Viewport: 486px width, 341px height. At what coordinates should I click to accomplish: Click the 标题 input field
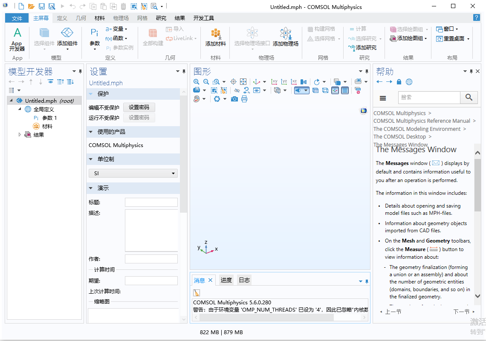pos(151,202)
